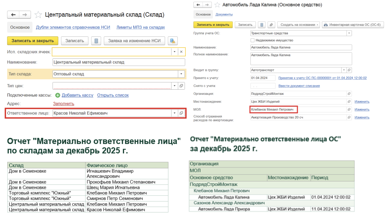
Task: Click into the warehouse Наименование input field
Action: [x=119, y=62]
